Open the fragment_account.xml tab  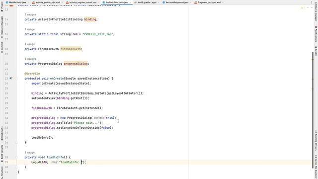[209, 2]
